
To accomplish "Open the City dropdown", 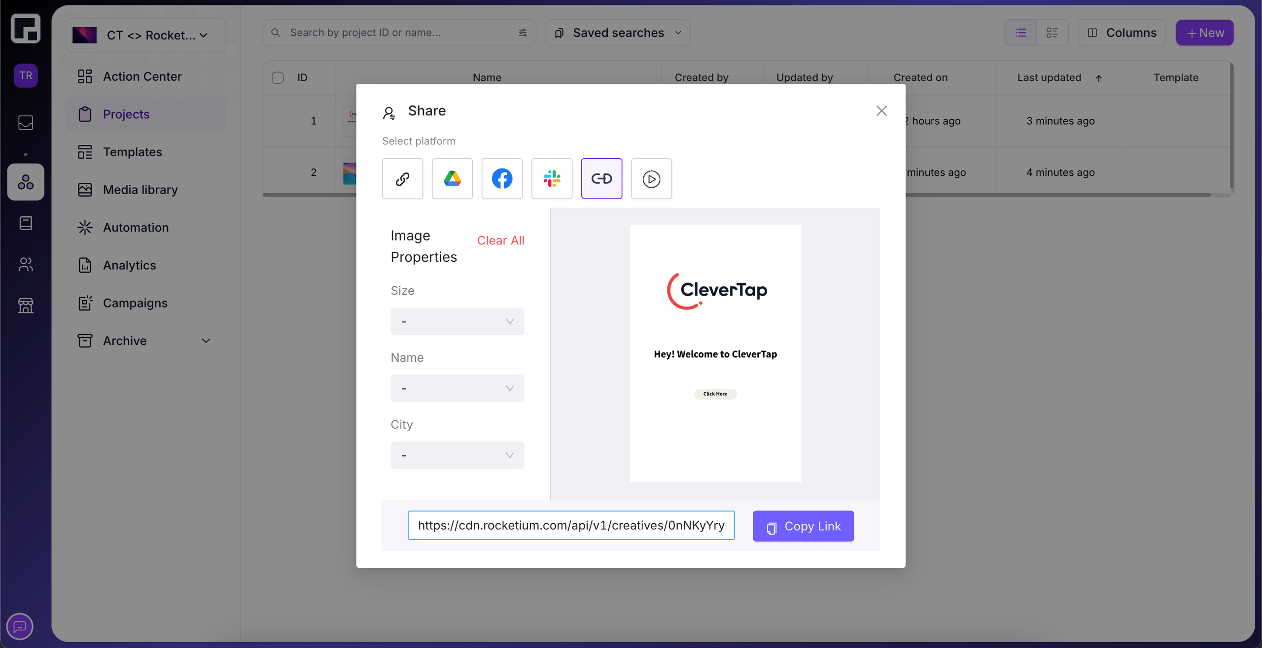I will pyautogui.click(x=457, y=455).
